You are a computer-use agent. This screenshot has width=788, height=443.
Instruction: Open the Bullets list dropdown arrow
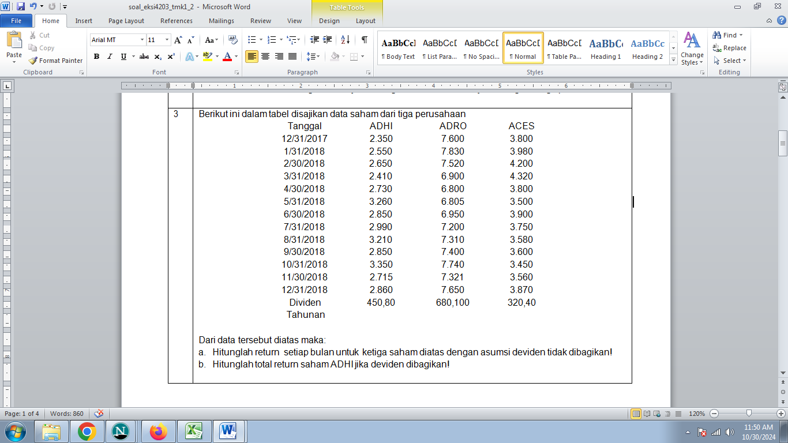click(x=262, y=40)
